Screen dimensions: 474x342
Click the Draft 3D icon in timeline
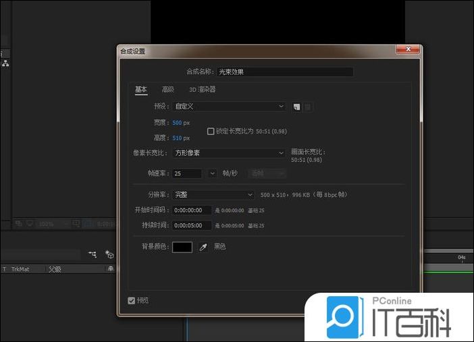tap(109, 254)
